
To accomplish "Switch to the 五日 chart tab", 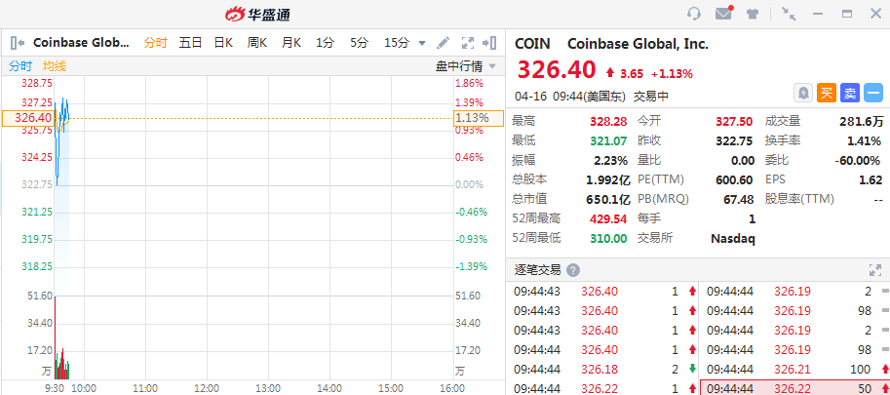I will (190, 43).
